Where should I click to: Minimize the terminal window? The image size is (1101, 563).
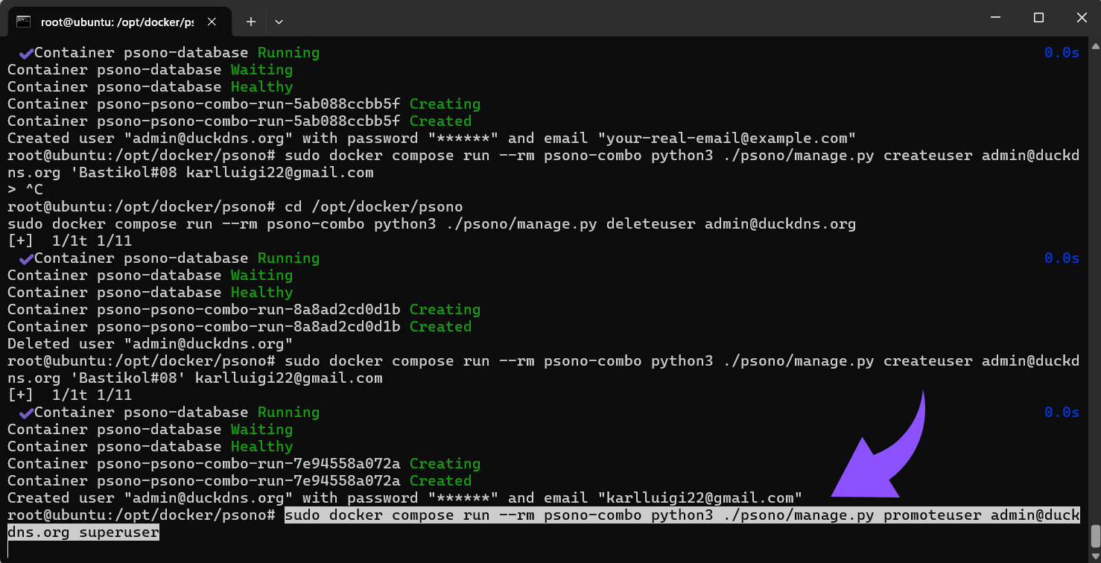(x=995, y=17)
